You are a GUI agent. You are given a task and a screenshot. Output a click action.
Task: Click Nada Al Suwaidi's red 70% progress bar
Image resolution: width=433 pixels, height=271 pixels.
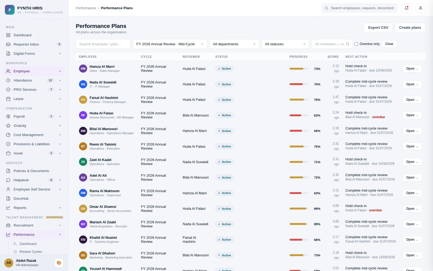point(299,84)
